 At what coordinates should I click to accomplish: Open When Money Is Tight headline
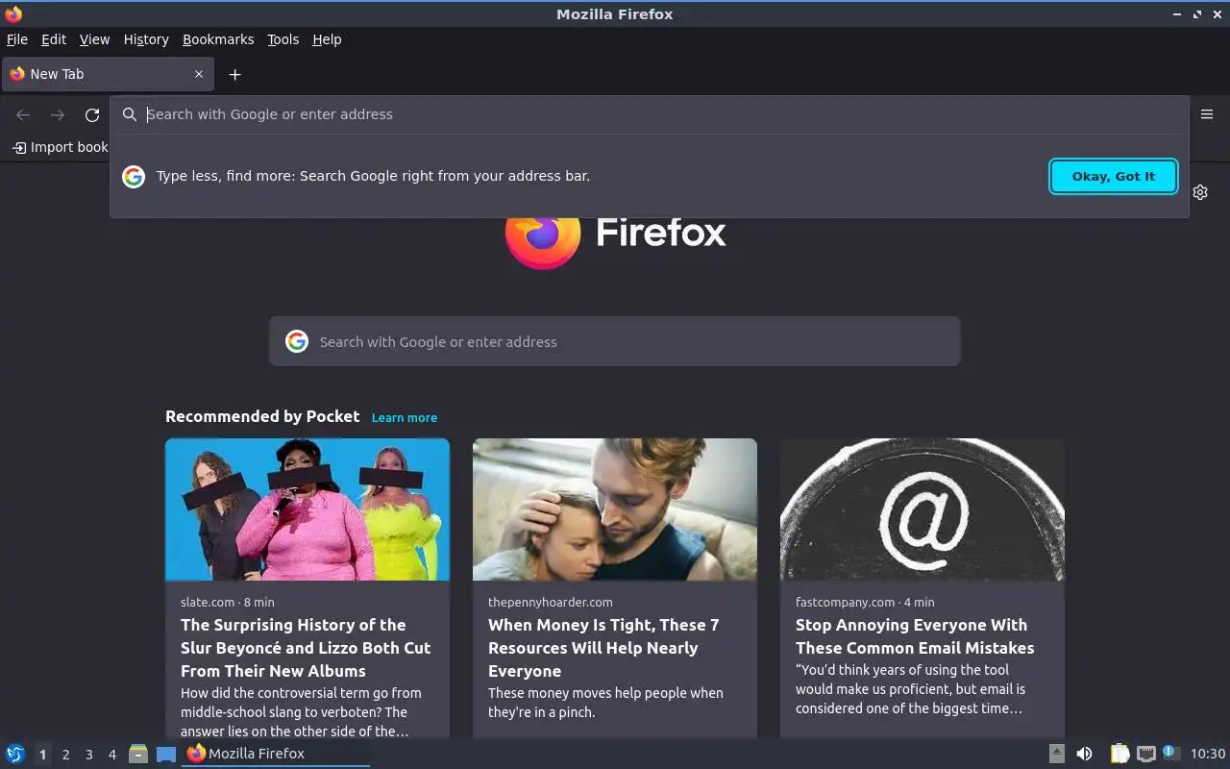coord(603,648)
